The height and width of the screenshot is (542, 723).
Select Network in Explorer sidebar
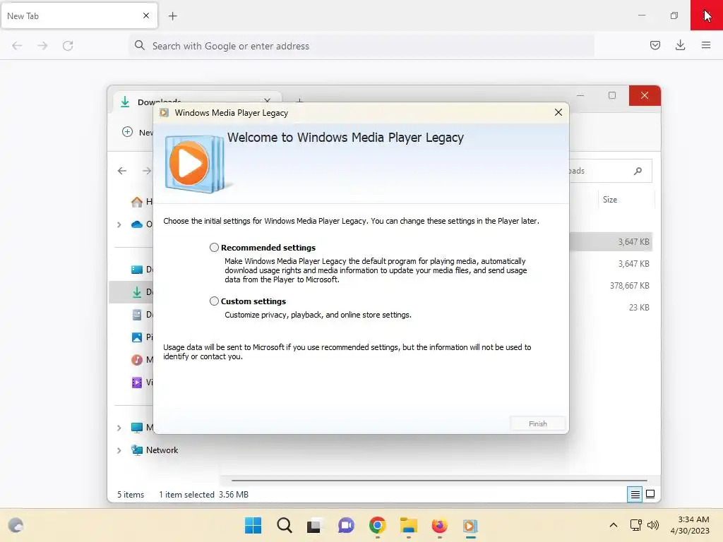(x=155, y=450)
